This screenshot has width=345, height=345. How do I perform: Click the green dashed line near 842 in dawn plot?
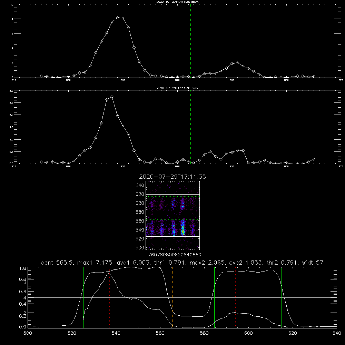point(190,41)
